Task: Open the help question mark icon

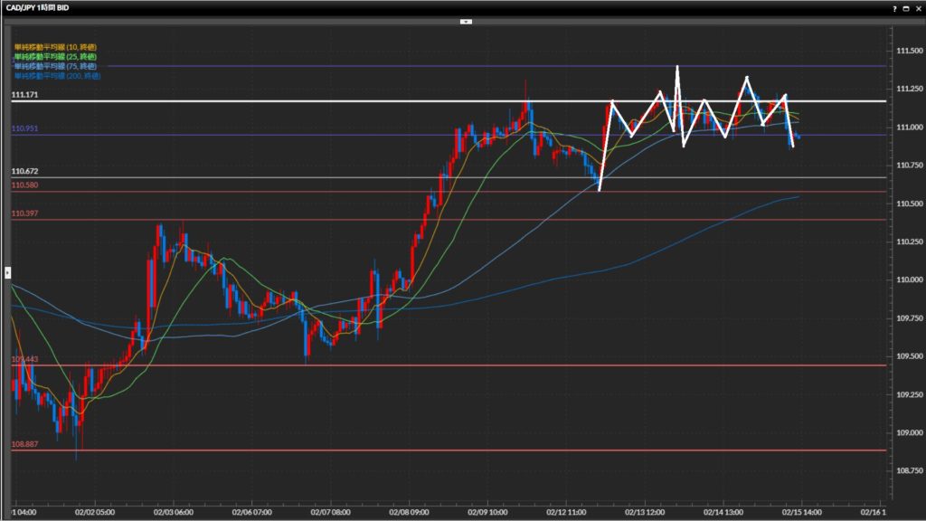Action: pos(896,7)
